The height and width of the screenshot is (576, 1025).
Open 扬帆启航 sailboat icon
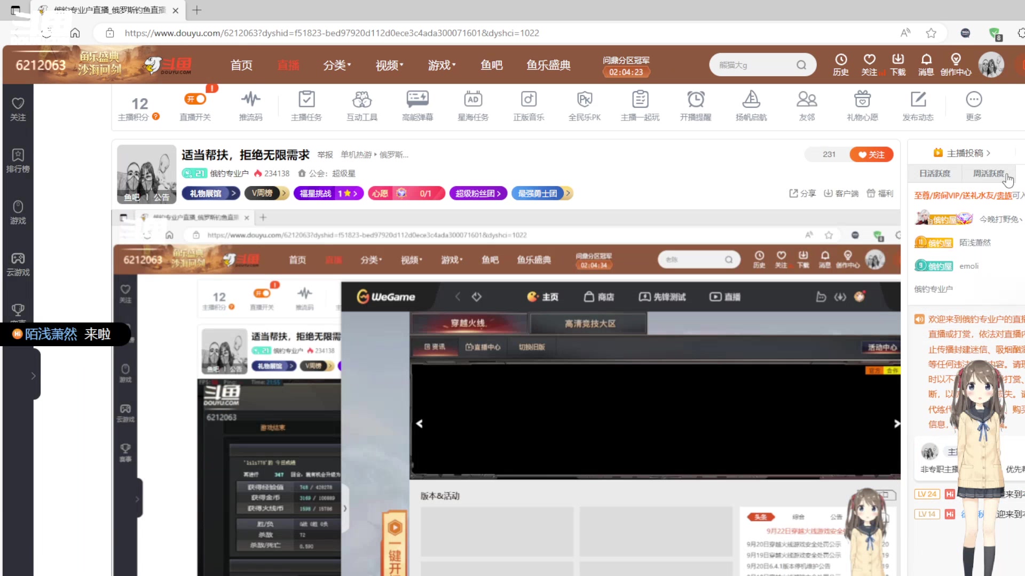click(751, 106)
